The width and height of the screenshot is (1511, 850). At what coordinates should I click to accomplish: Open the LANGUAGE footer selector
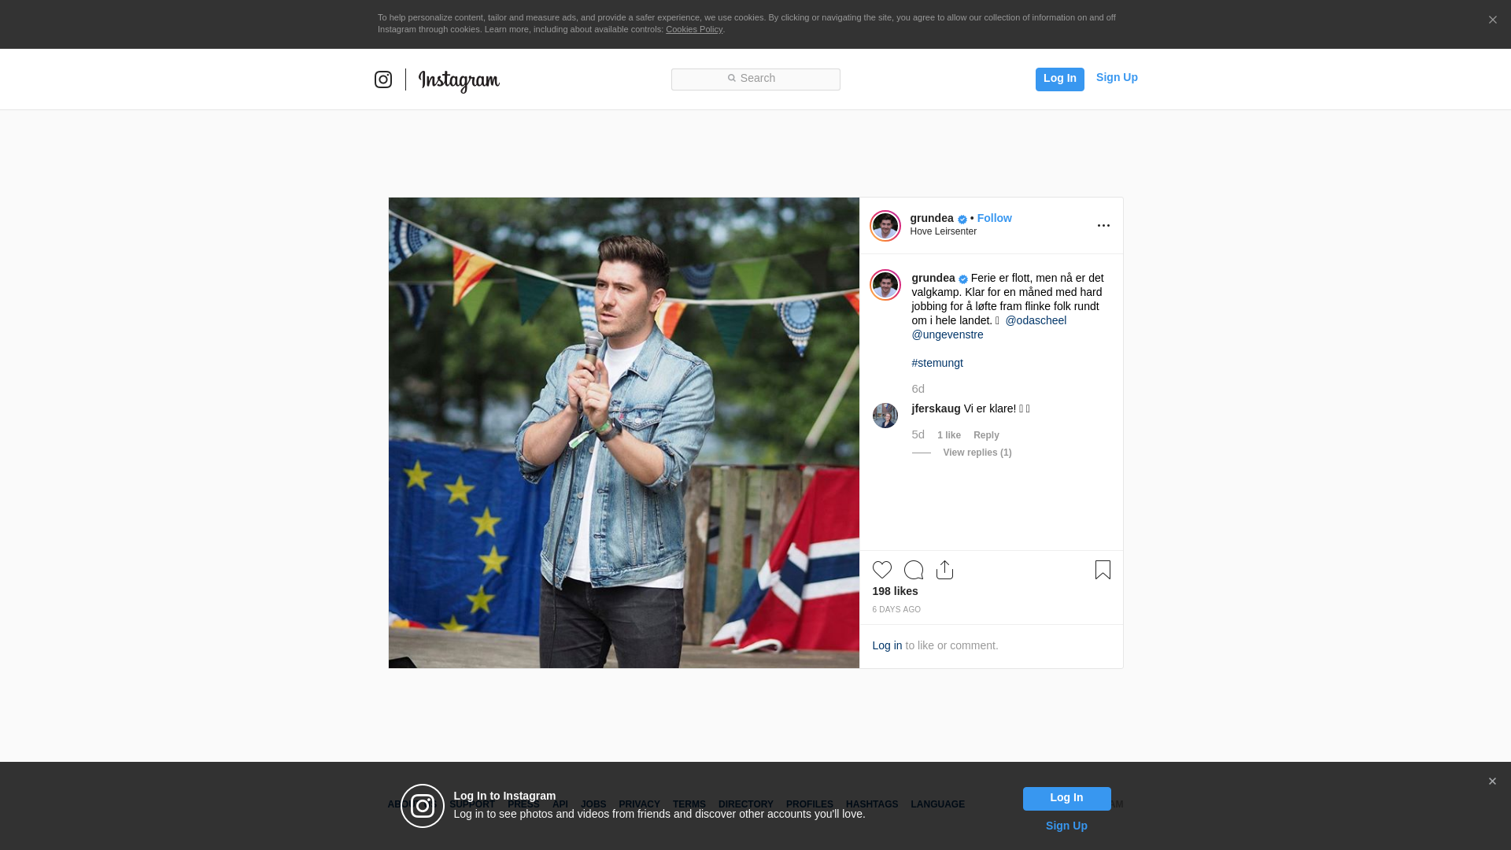pos(937,804)
